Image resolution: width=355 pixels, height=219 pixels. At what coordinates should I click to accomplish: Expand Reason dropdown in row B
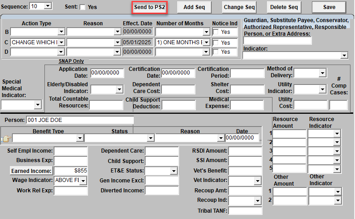coord(117,32)
